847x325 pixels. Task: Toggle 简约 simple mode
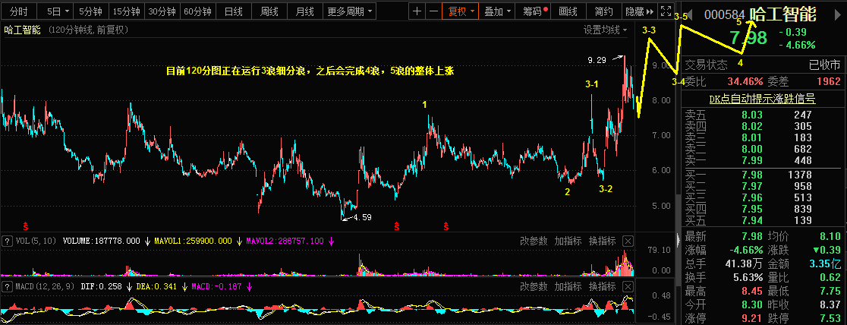click(x=603, y=11)
